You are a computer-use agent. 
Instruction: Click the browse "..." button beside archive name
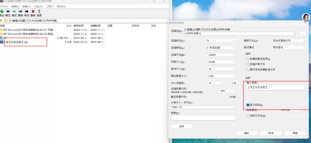tap(302, 34)
